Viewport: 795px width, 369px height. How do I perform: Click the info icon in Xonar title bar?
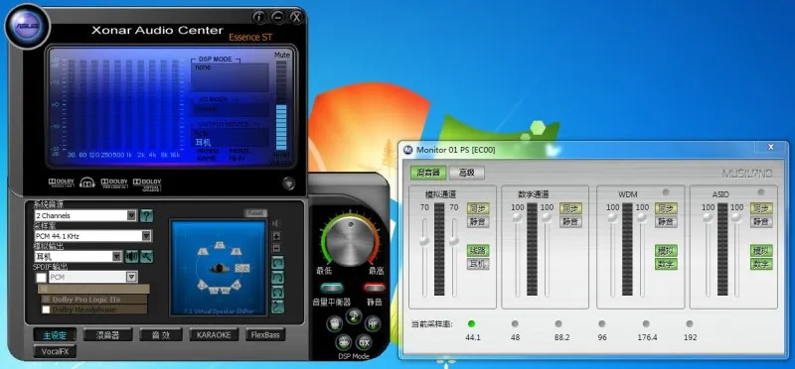(x=259, y=17)
